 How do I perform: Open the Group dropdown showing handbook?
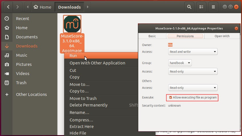180,63
